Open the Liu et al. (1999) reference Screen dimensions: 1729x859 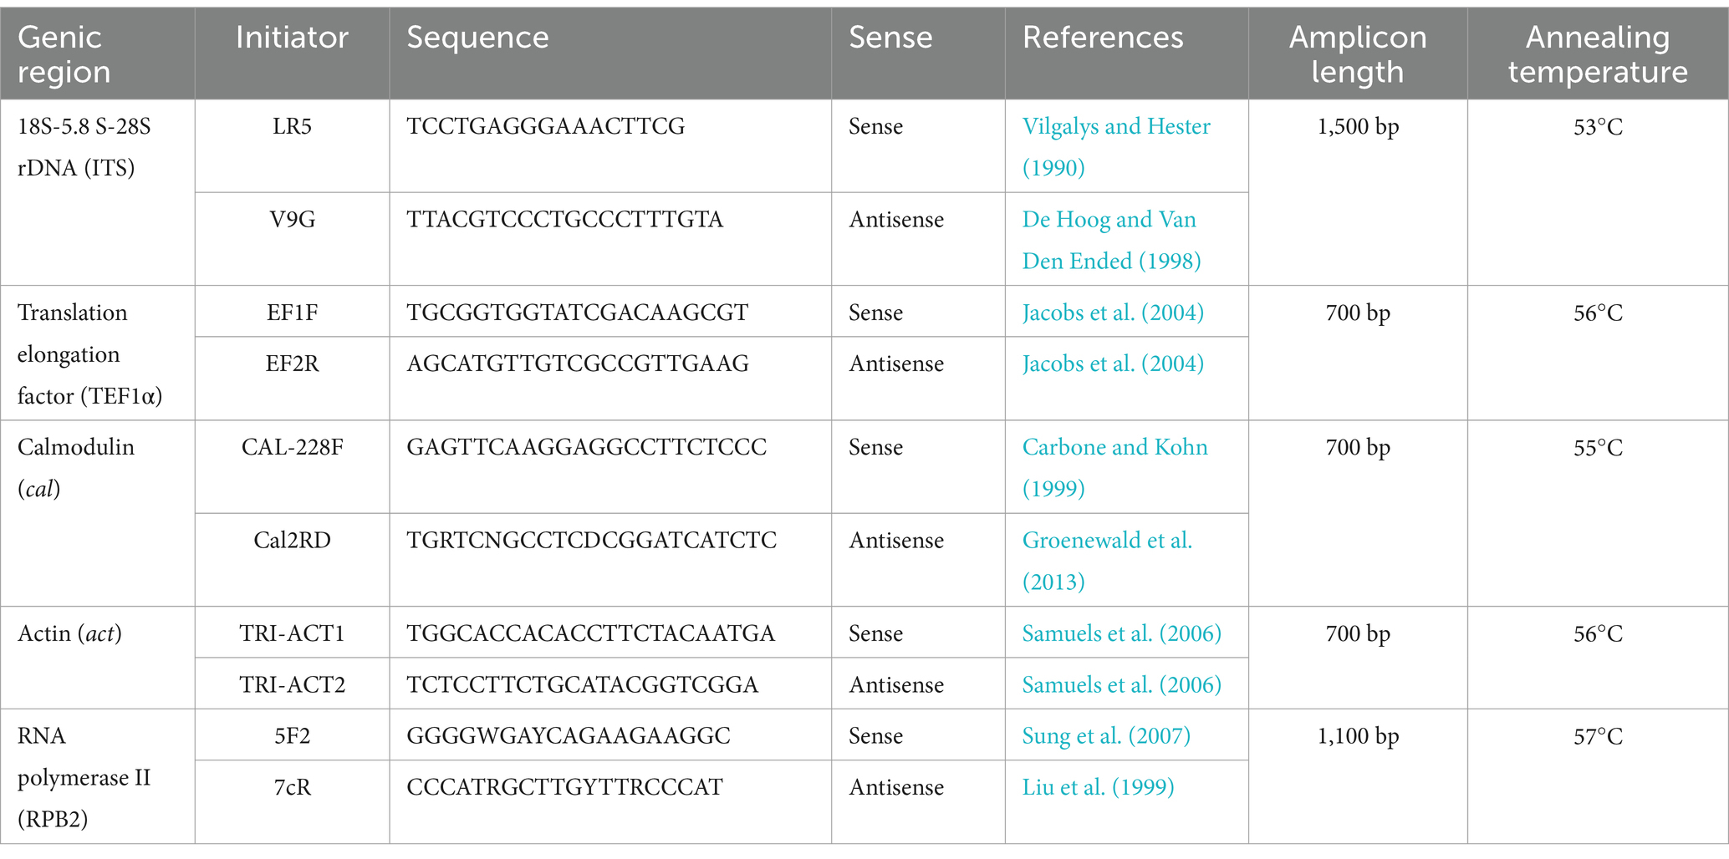click(x=1098, y=786)
